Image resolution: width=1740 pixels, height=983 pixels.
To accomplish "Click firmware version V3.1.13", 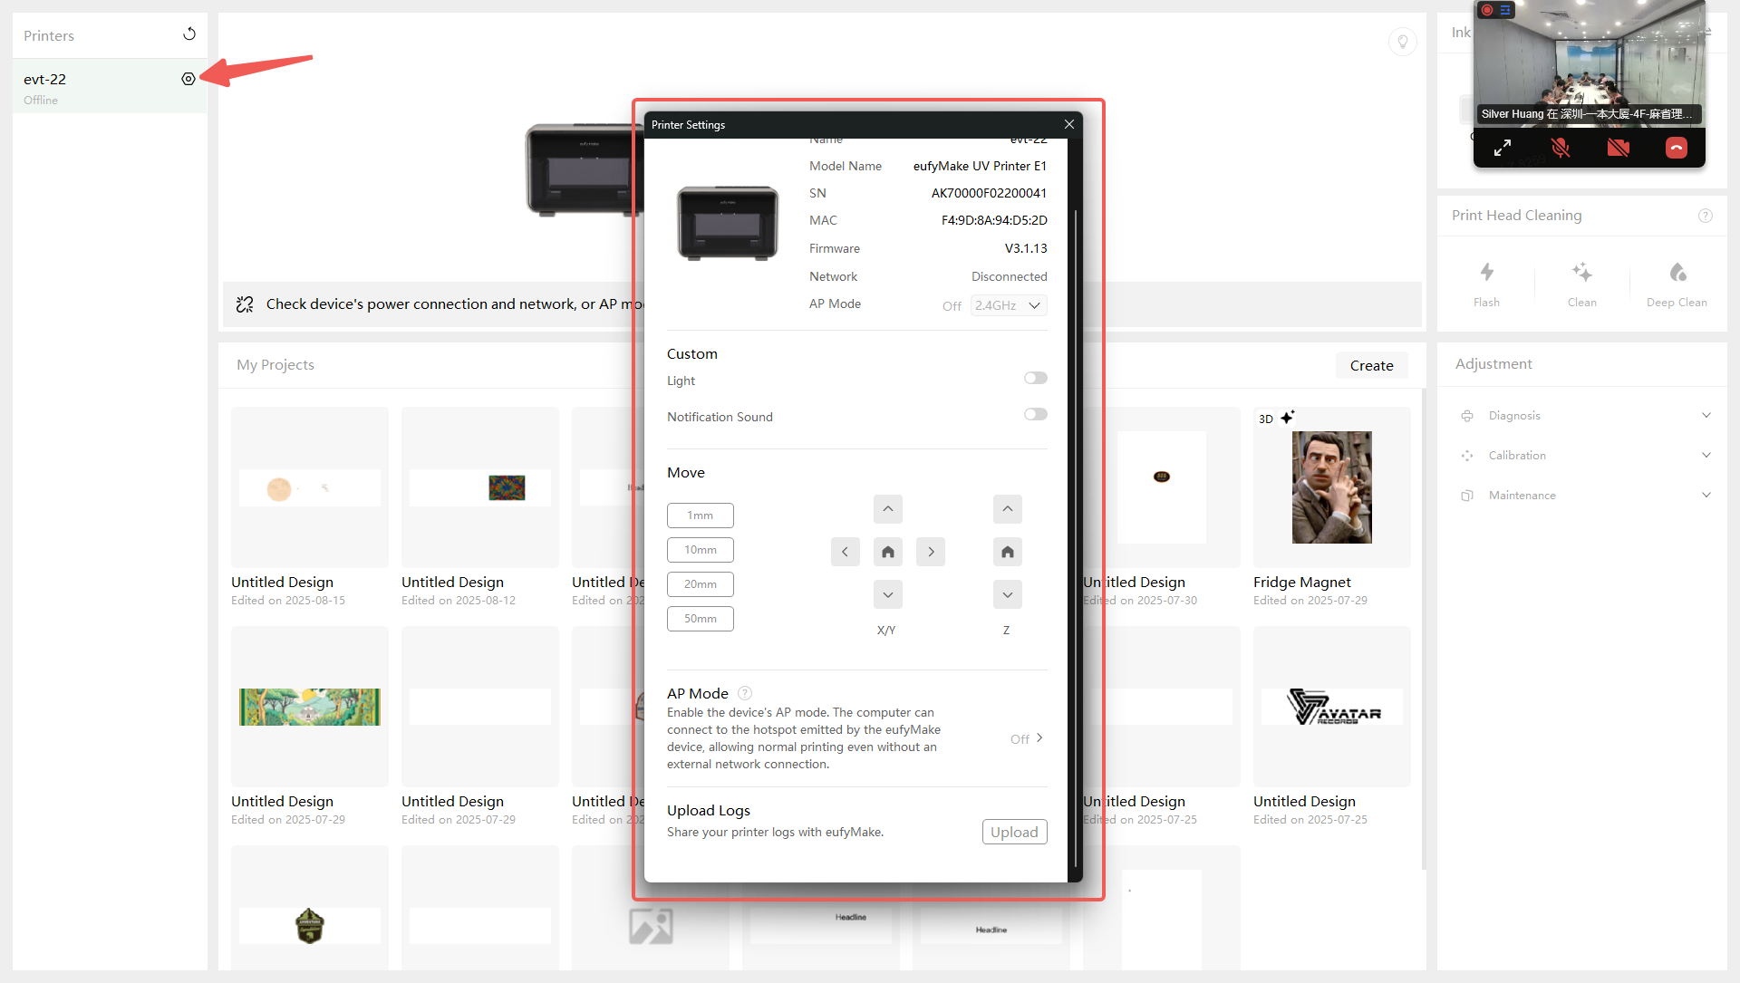I will (1026, 248).
